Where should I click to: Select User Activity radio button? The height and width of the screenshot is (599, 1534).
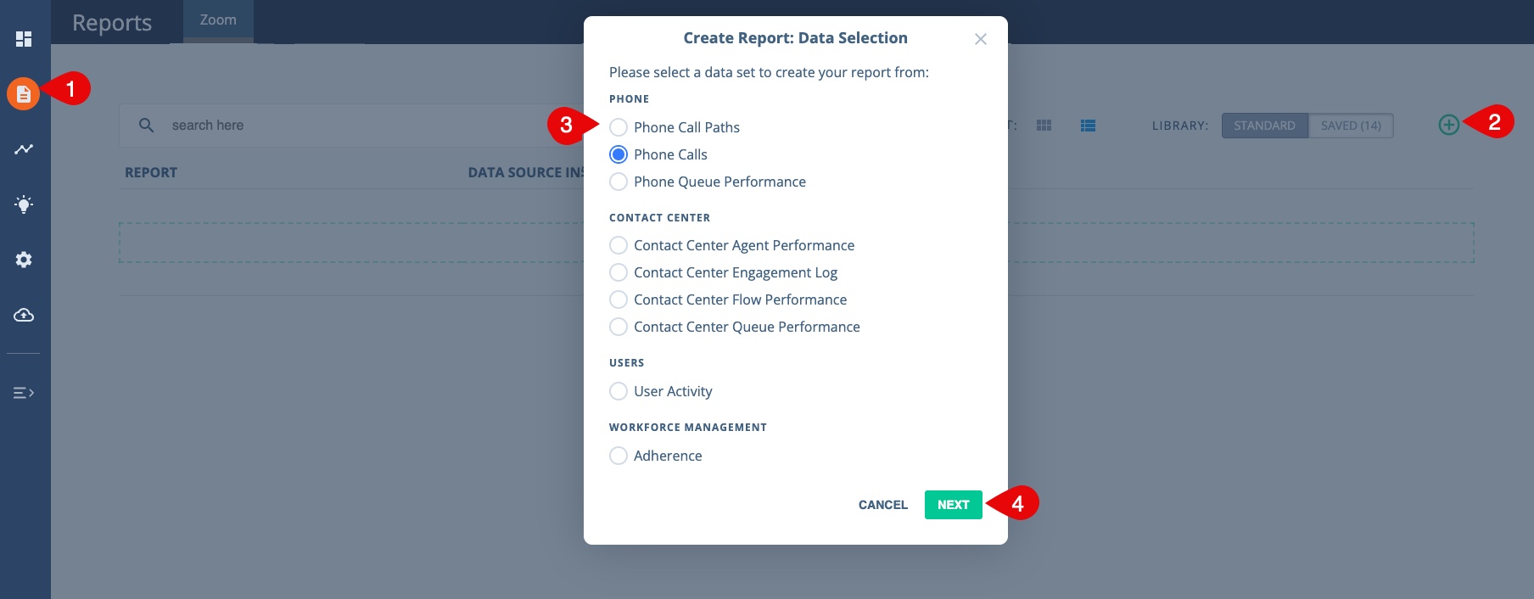619,391
